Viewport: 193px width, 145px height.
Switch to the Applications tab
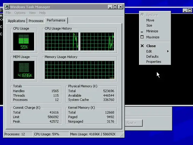pos(17,21)
